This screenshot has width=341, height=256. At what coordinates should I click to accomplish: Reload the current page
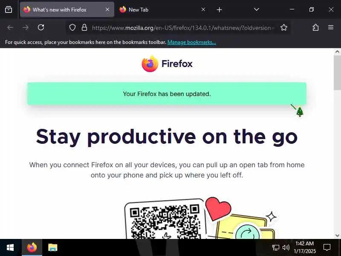(x=41, y=27)
